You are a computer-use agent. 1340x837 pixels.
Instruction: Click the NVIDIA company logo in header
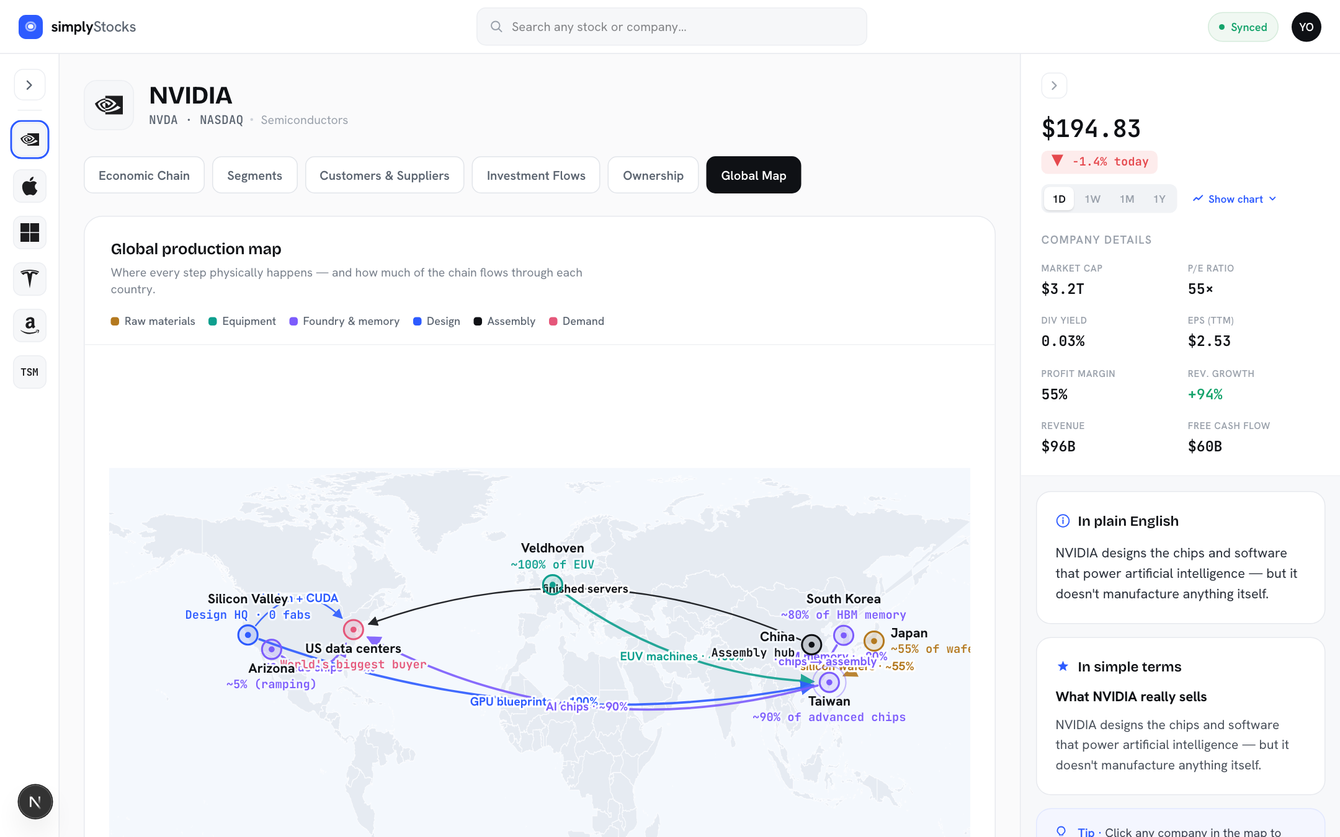click(109, 105)
